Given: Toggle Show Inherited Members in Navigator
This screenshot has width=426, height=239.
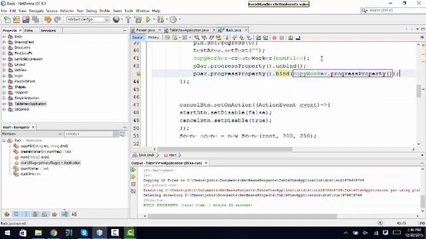Looking at the screenshot, I should pyautogui.click(x=7, y=214).
